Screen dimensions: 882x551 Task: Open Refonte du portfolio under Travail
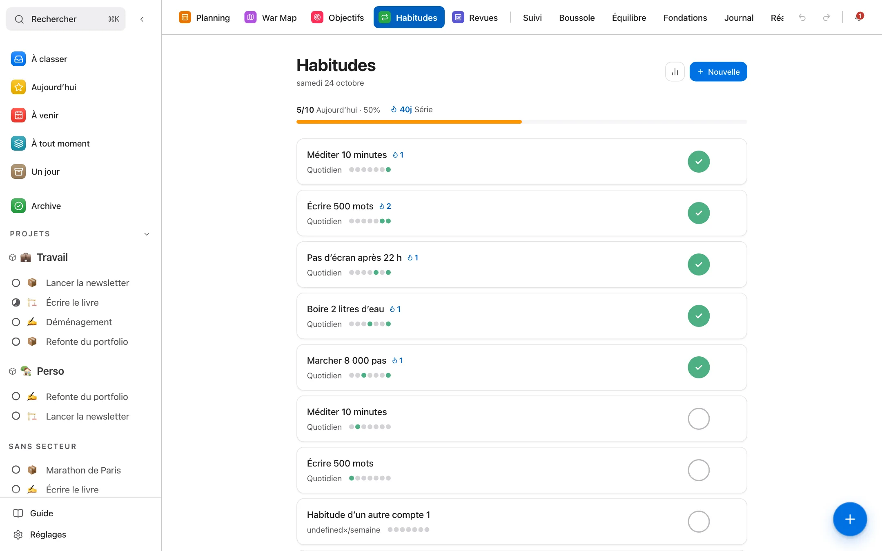pyautogui.click(x=87, y=342)
